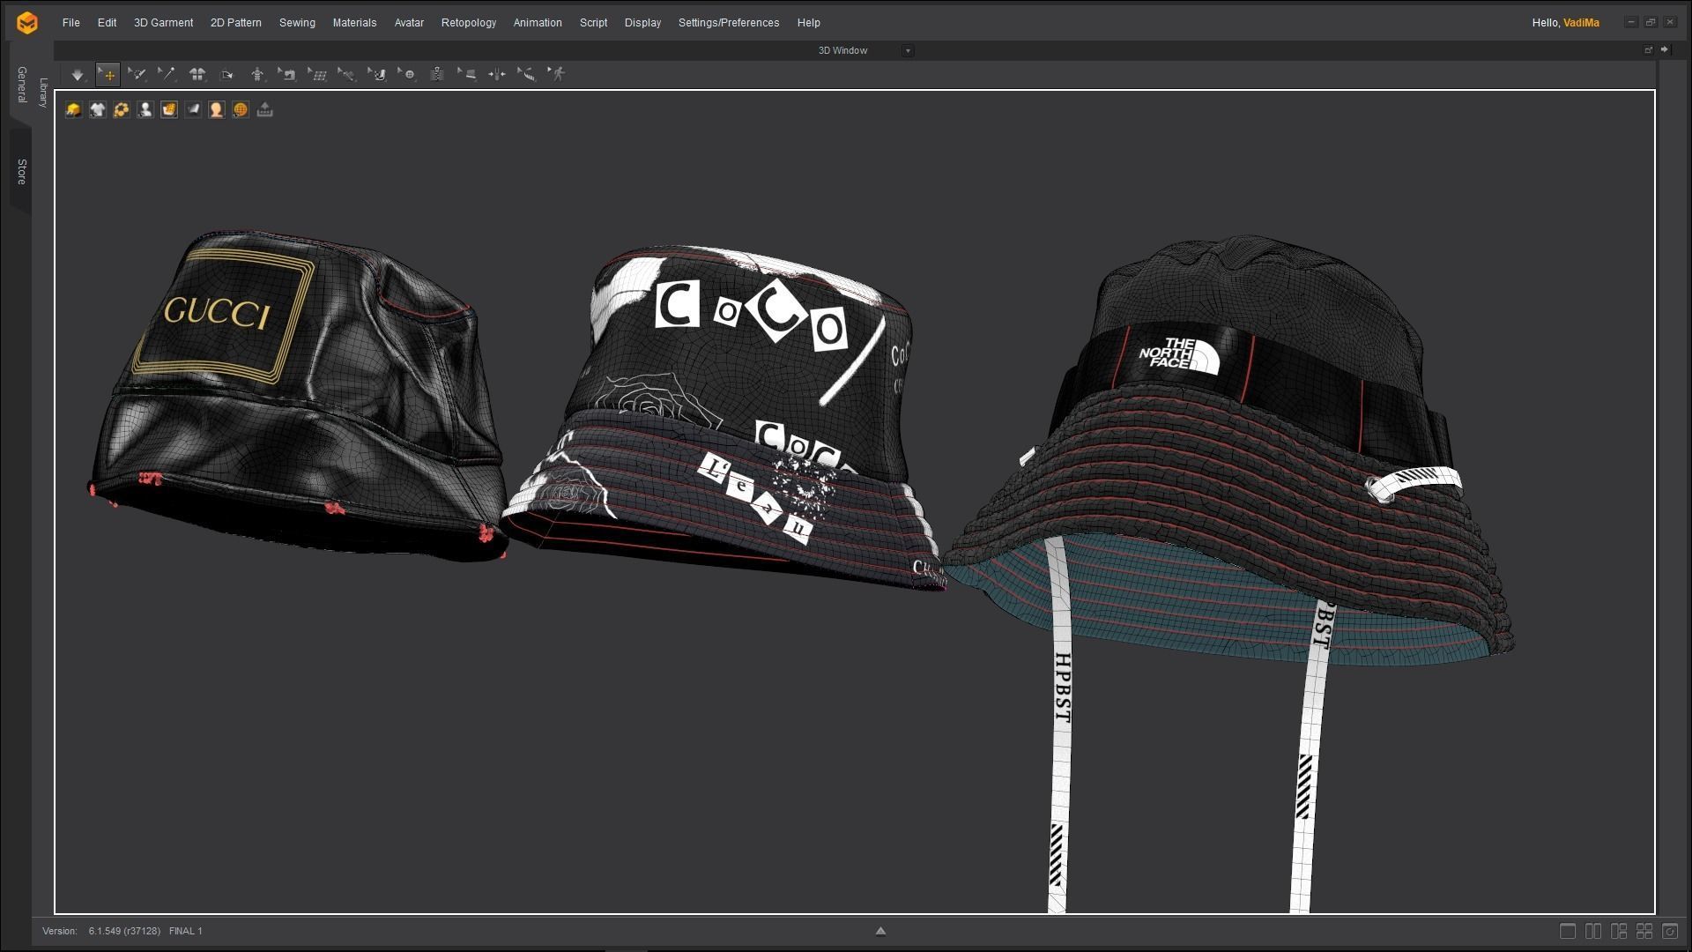Switch to single window layout
This screenshot has width=1692, height=952.
coord(1568,931)
